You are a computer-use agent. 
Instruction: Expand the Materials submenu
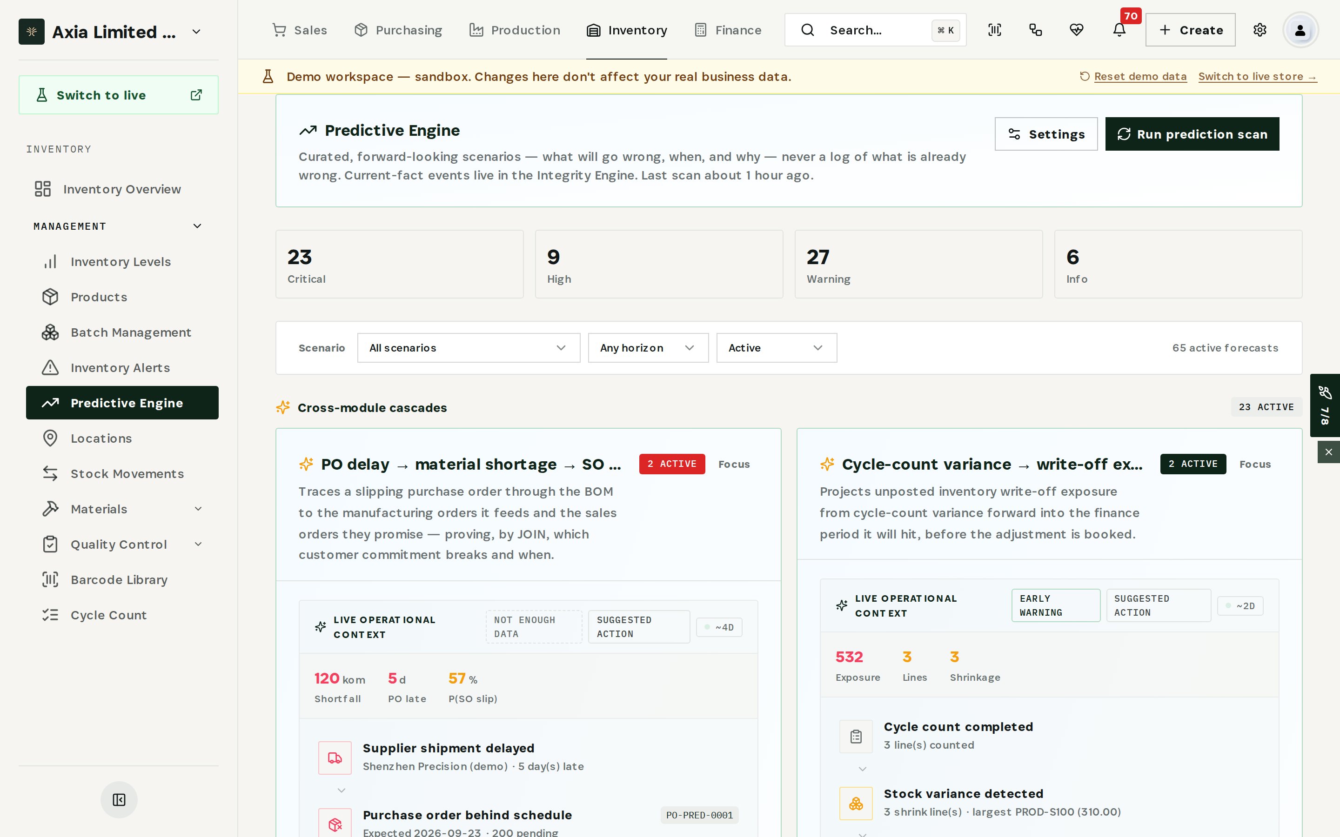[198, 509]
